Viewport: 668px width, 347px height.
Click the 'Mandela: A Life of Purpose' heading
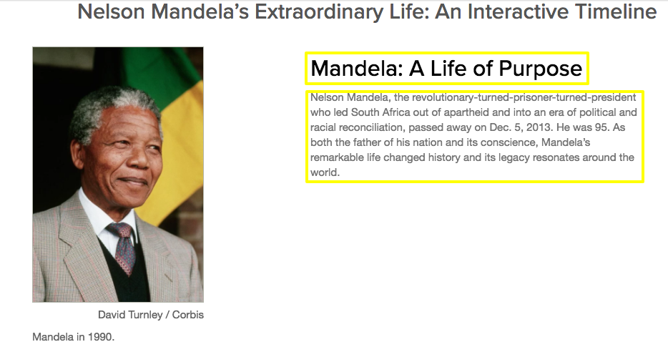pyautogui.click(x=446, y=68)
